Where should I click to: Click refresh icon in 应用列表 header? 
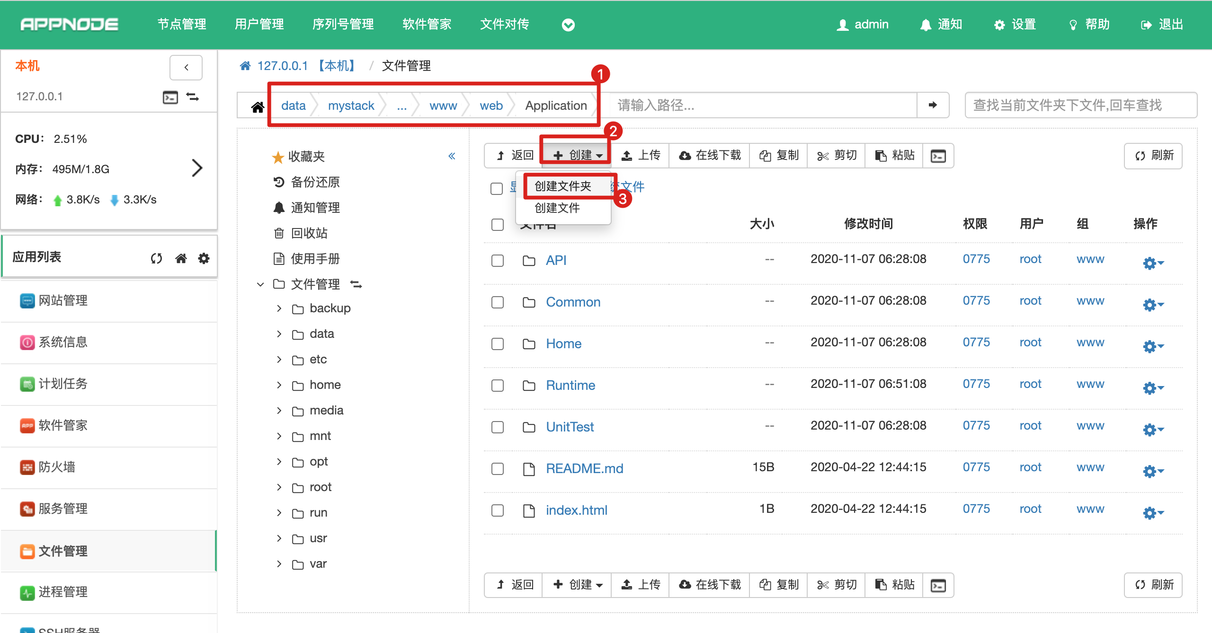pyautogui.click(x=156, y=258)
